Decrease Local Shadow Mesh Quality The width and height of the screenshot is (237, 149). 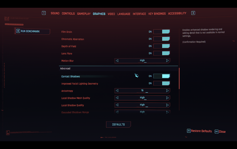click(117, 98)
